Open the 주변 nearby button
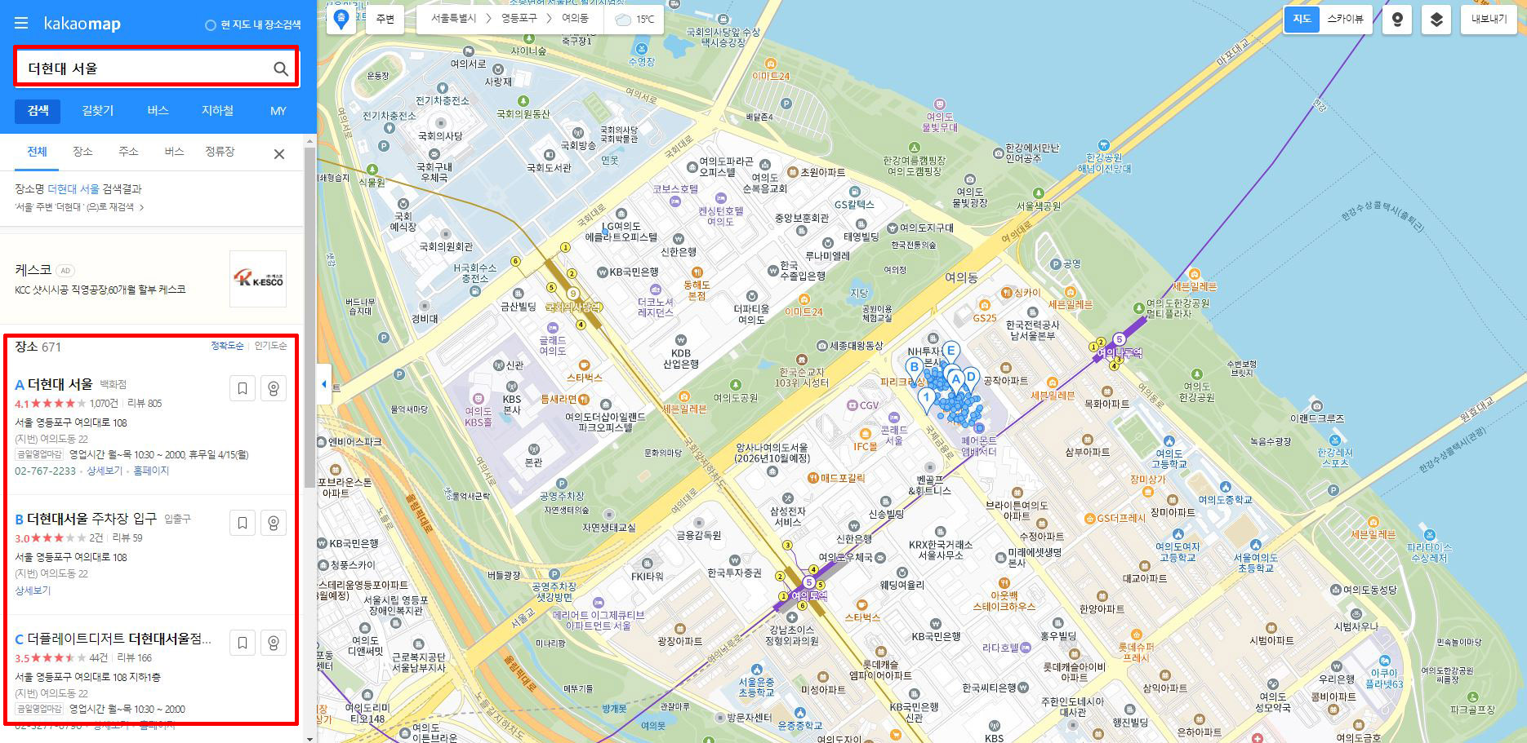 coord(385,19)
